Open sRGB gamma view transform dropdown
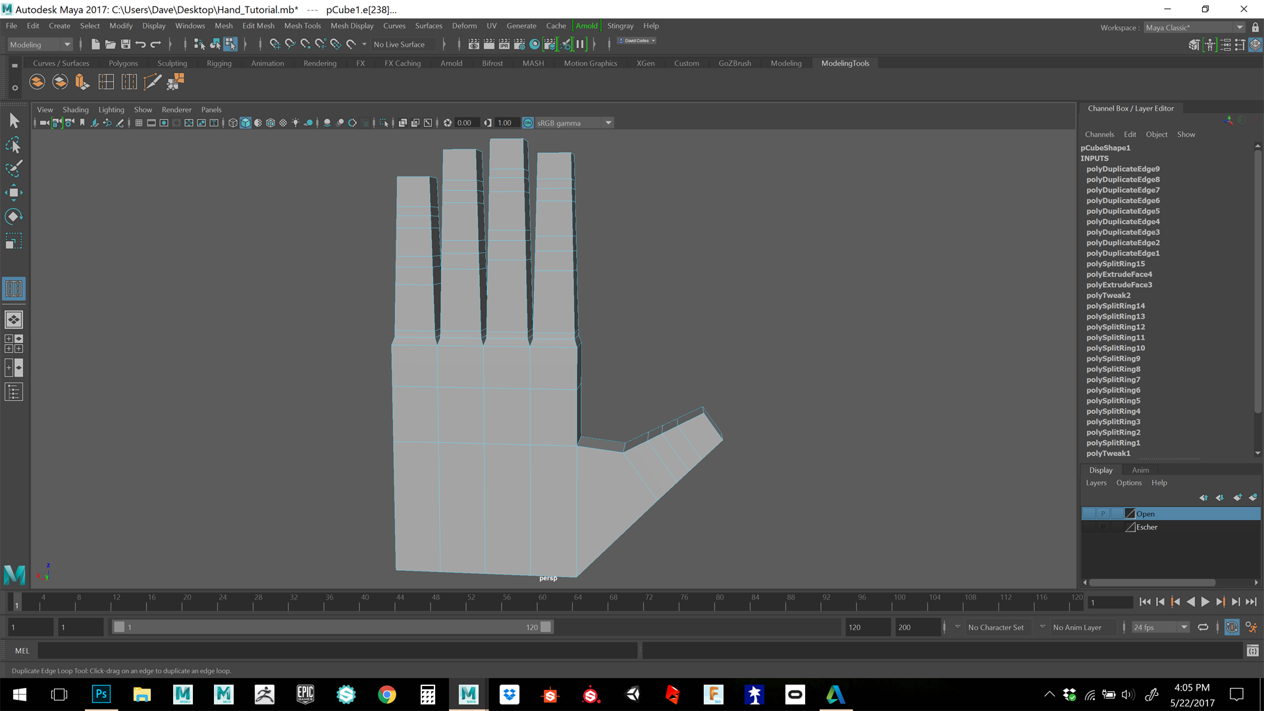 point(575,123)
